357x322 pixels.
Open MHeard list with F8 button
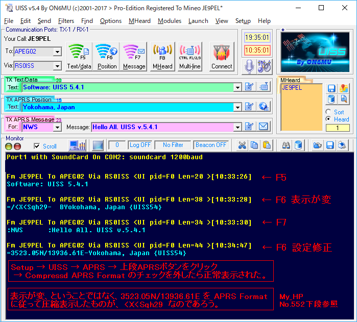tap(162, 57)
